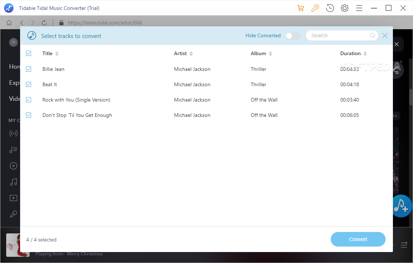Close the Tidal panel with X behind dialog
This screenshot has height=263, width=413.
pos(397,44)
